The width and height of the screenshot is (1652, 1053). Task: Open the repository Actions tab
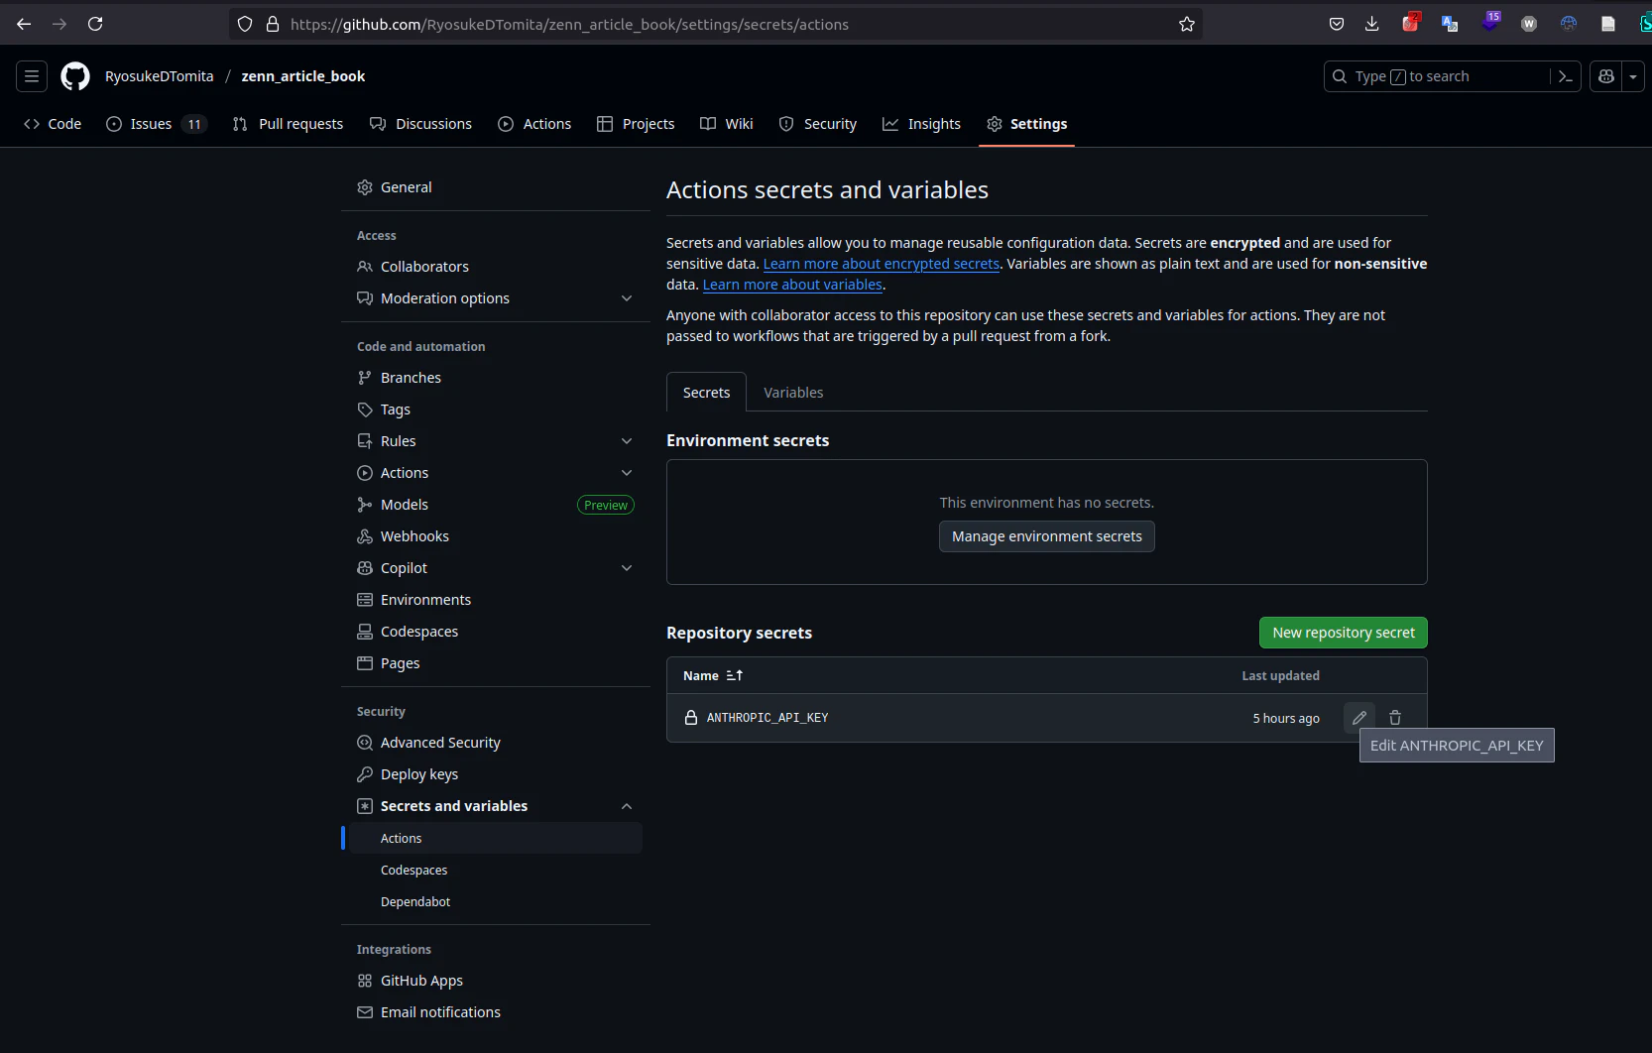click(534, 124)
